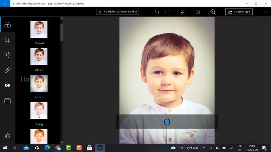This screenshot has width=271, height=152.
Task: Select the Red Eye tool
Action: pyautogui.click(x=7, y=85)
